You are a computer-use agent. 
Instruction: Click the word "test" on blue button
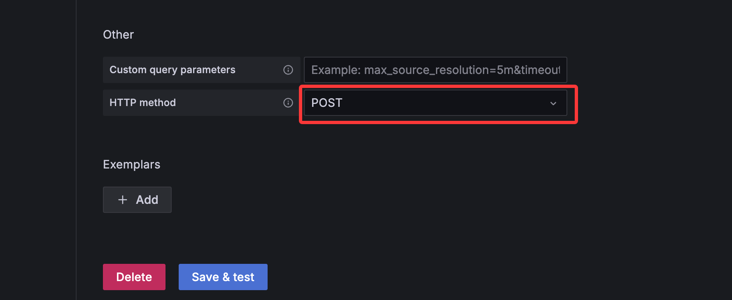pyautogui.click(x=244, y=277)
